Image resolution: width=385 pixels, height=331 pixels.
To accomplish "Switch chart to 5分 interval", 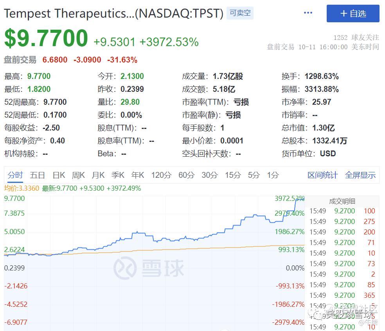I will pos(254,175).
